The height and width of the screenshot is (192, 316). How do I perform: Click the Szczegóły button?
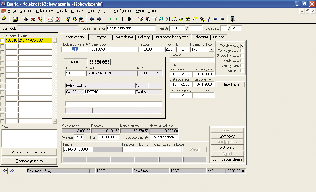click(227, 136)
